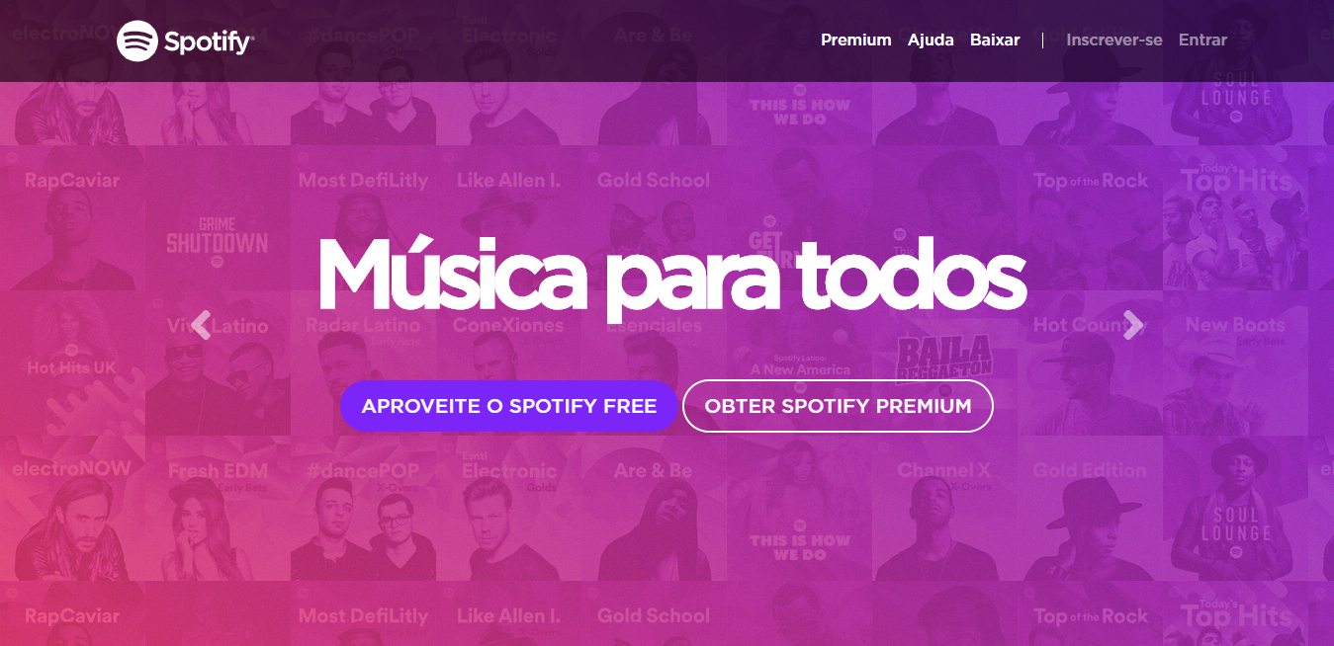This screenshot has height=646, width=1334.
Task: Open the Hot Hits UK playlist tile
Action: [x=72, y=363]
